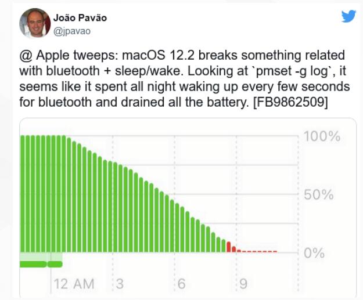363x300 pixels.
Task: Click the first full green battery bar
Action: pyautogui.click(x=23, y=194)
